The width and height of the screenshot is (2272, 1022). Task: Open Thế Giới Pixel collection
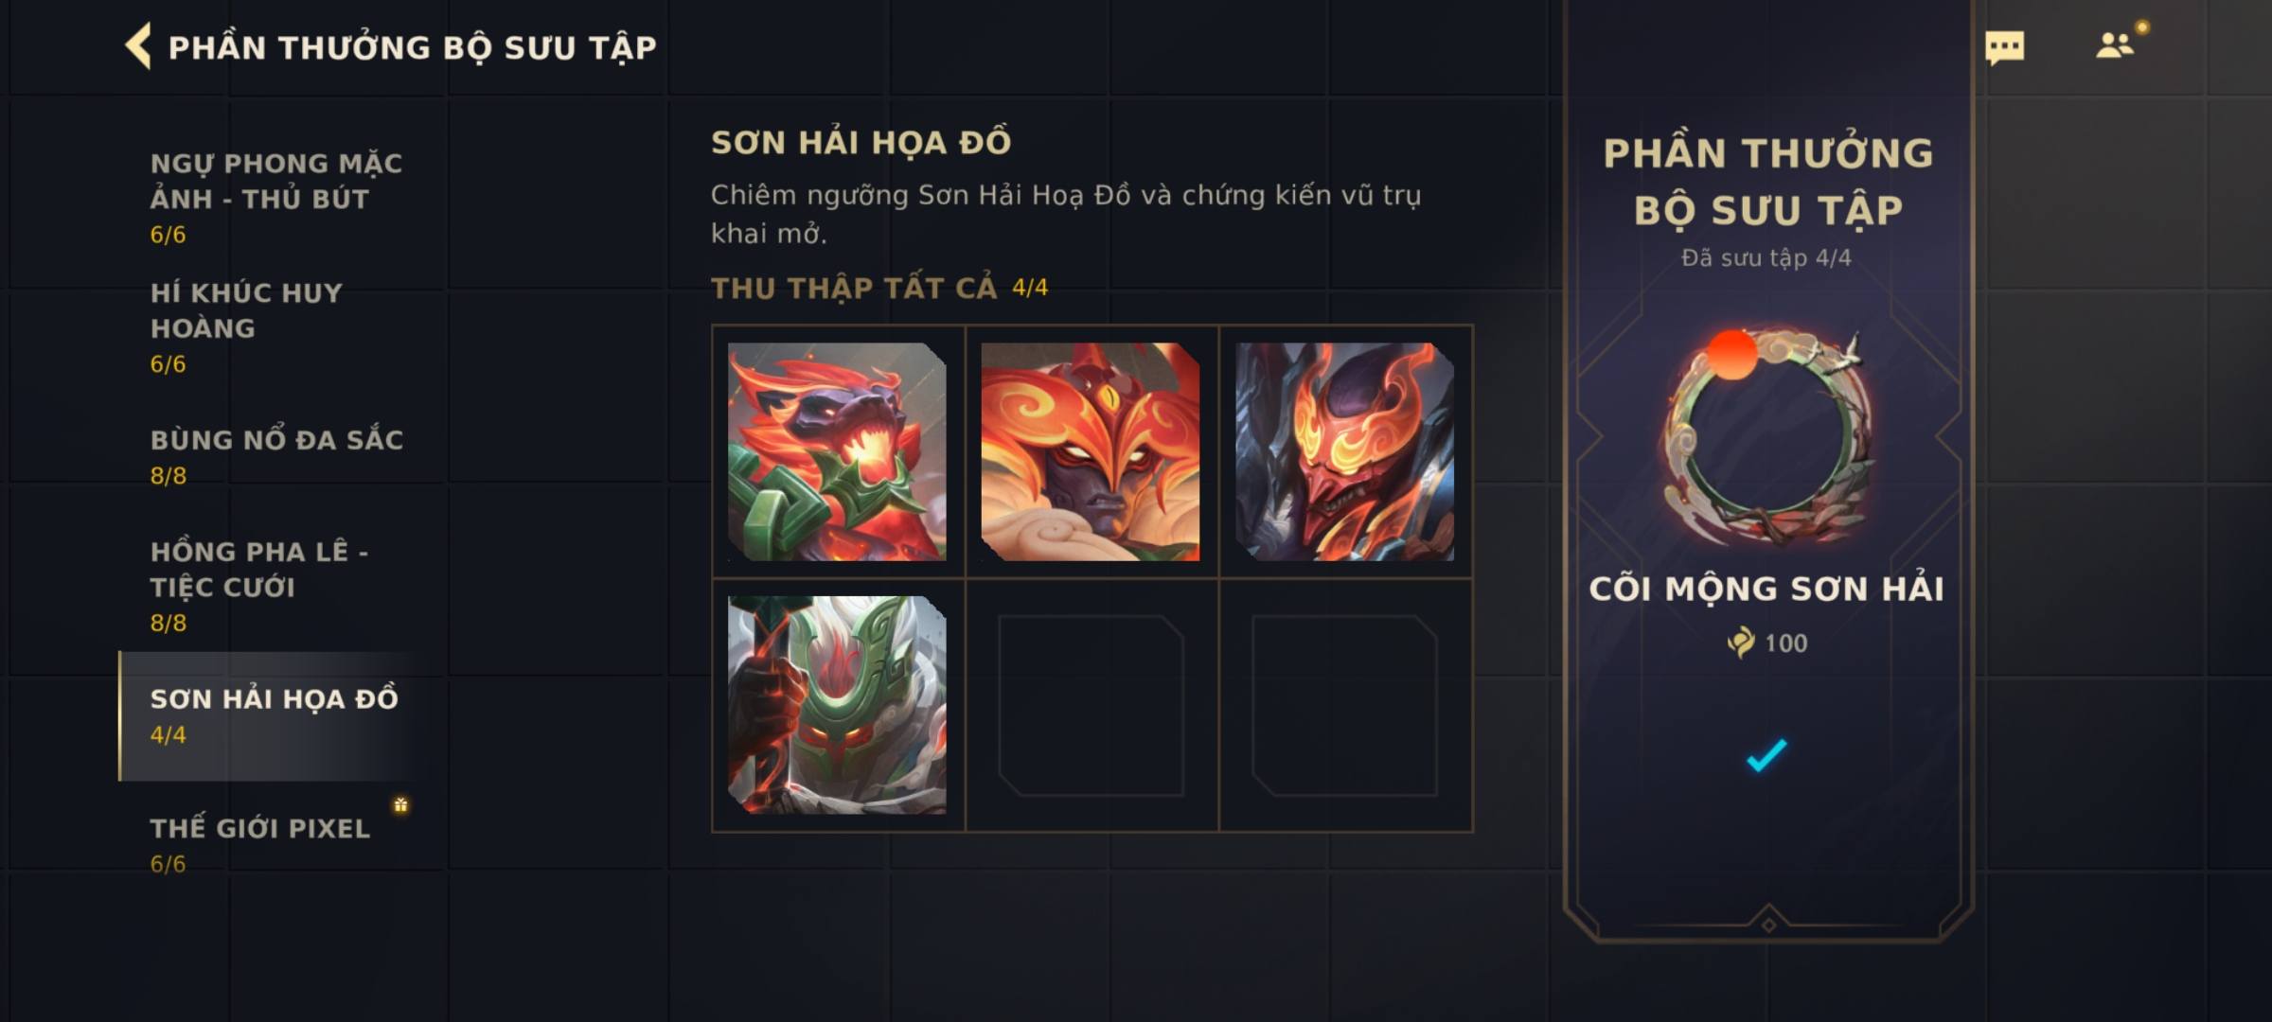tap(260, 844)
